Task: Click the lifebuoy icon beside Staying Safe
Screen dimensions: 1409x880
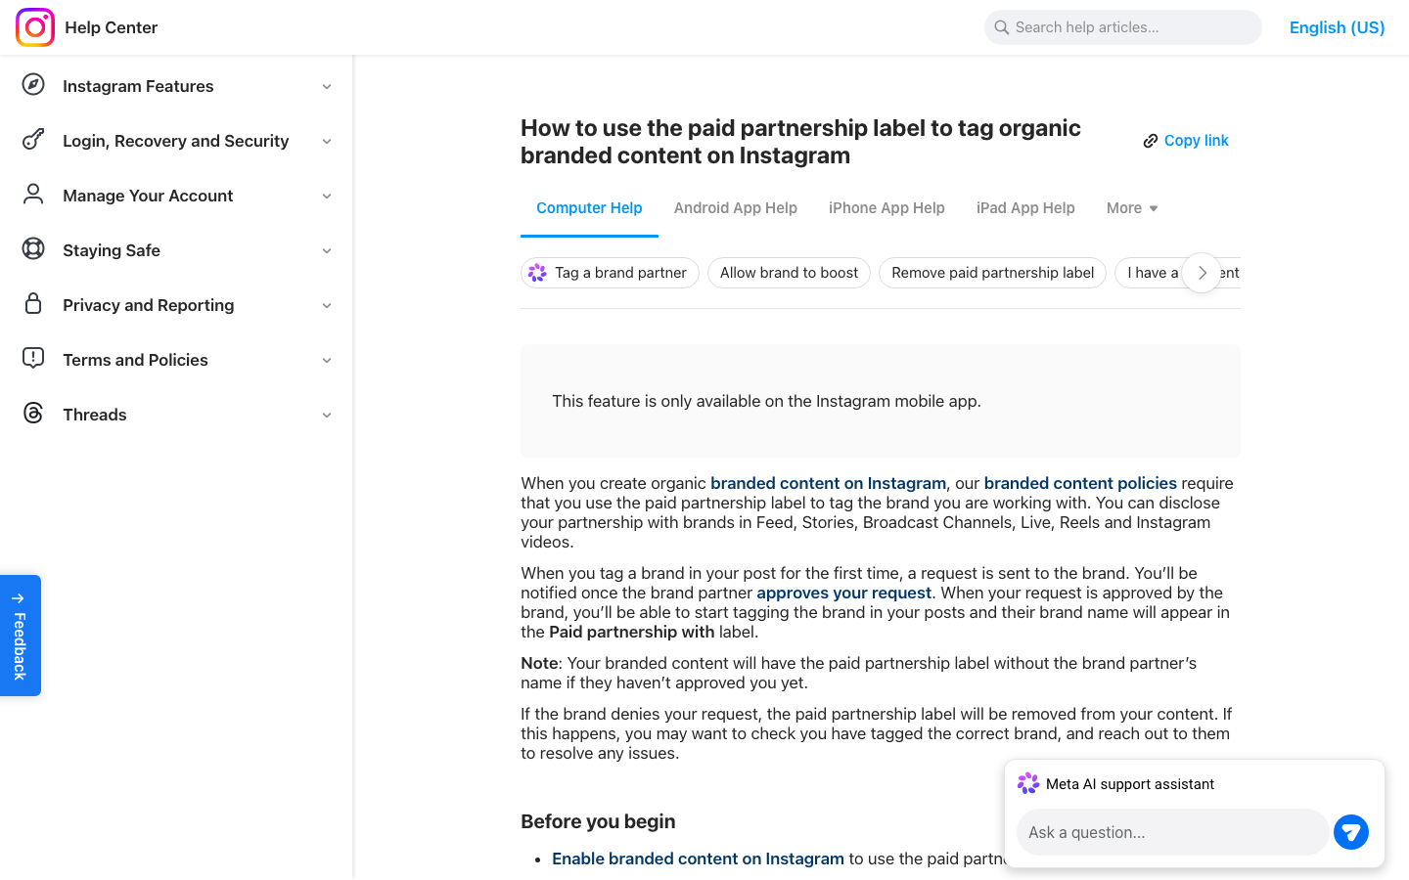Action: tap(33, 248)
